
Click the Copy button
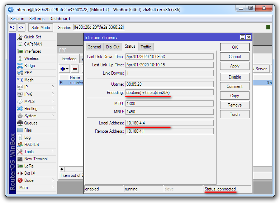click(x=234, y=96)
